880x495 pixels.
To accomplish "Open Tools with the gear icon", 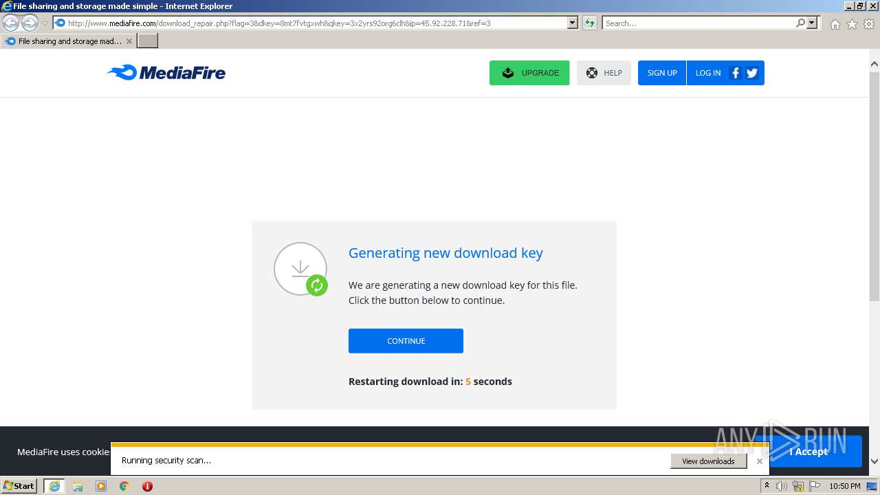I will point(869,24).
